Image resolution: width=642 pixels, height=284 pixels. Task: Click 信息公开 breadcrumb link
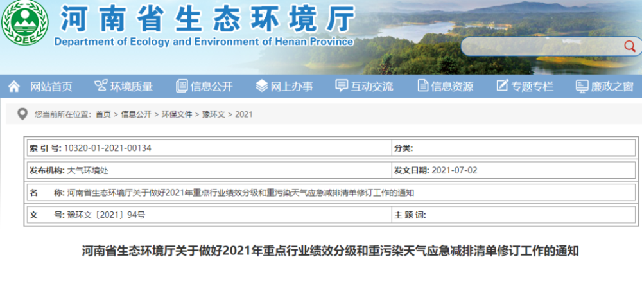pos(136,114)
